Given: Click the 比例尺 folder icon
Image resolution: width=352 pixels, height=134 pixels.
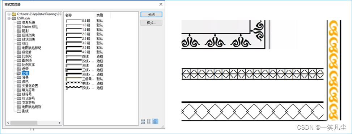Looking at the screenshot, I should (x=19, y=56).
